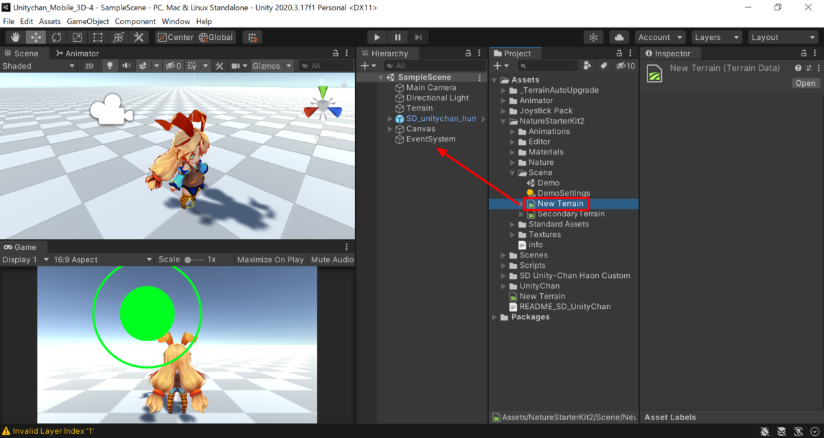This screenshot has width=824, height=438.
Task: Open the Layout dropdown
Action: pos(783,37)
